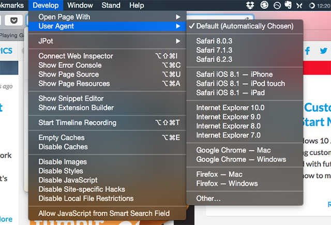
Task: Select Default (Automatically Chosen) user agent
Action: 245,26
